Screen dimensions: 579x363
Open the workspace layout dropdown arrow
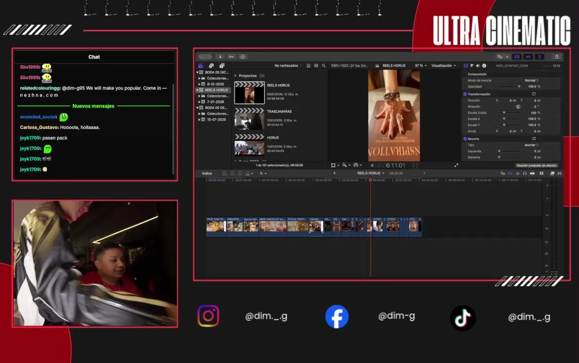(x=507, y=56)
